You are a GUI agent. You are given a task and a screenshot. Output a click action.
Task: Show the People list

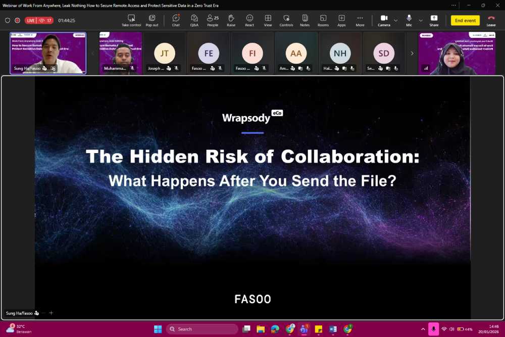point(213,21)
